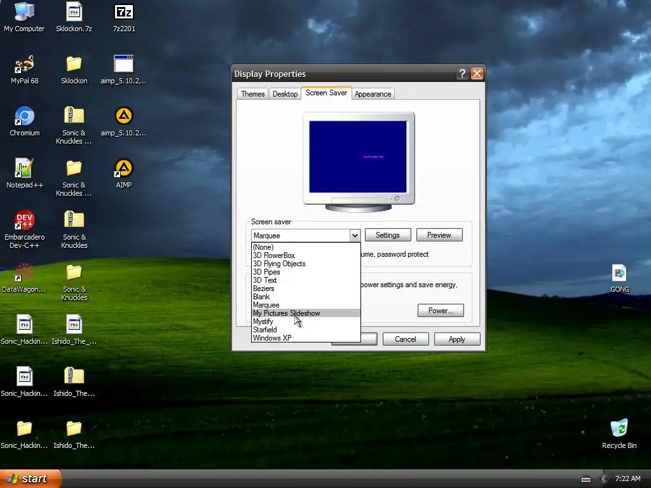
Task: Choose (None) from the screen saver list
Action: [x=306, y=247]
